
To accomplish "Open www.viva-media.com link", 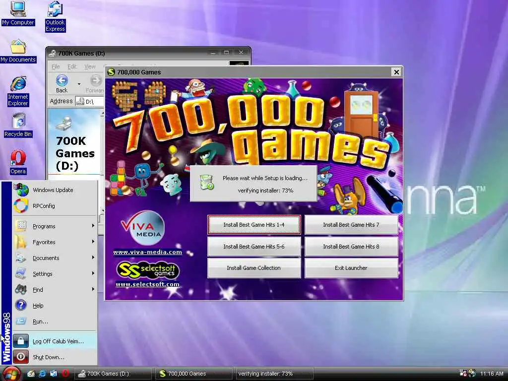I will click(x=147, y=252).
